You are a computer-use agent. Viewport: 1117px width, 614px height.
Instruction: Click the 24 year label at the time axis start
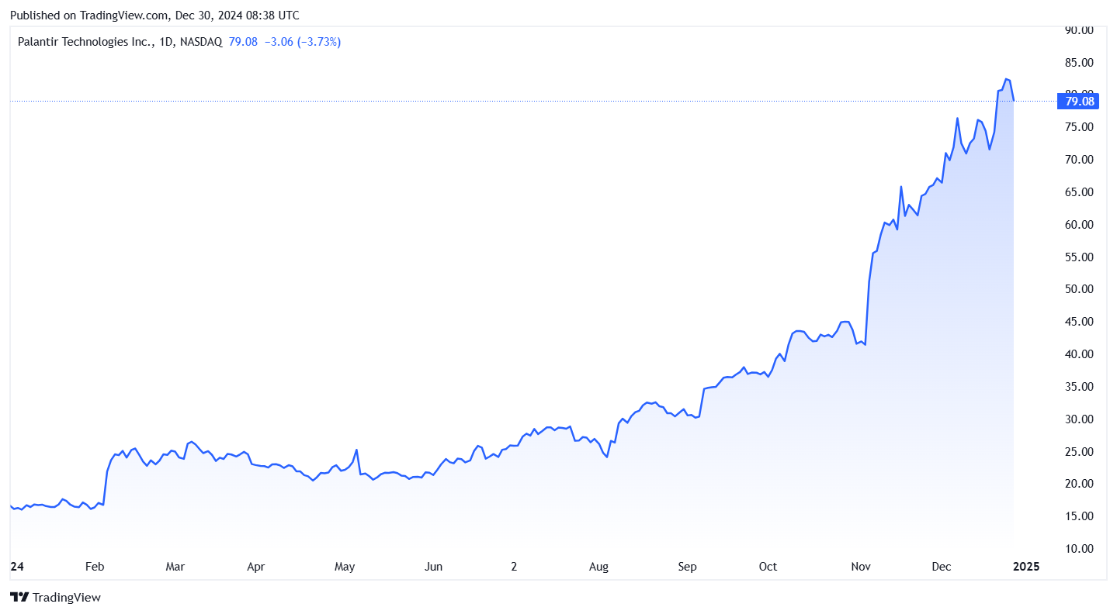coord(16,567)
